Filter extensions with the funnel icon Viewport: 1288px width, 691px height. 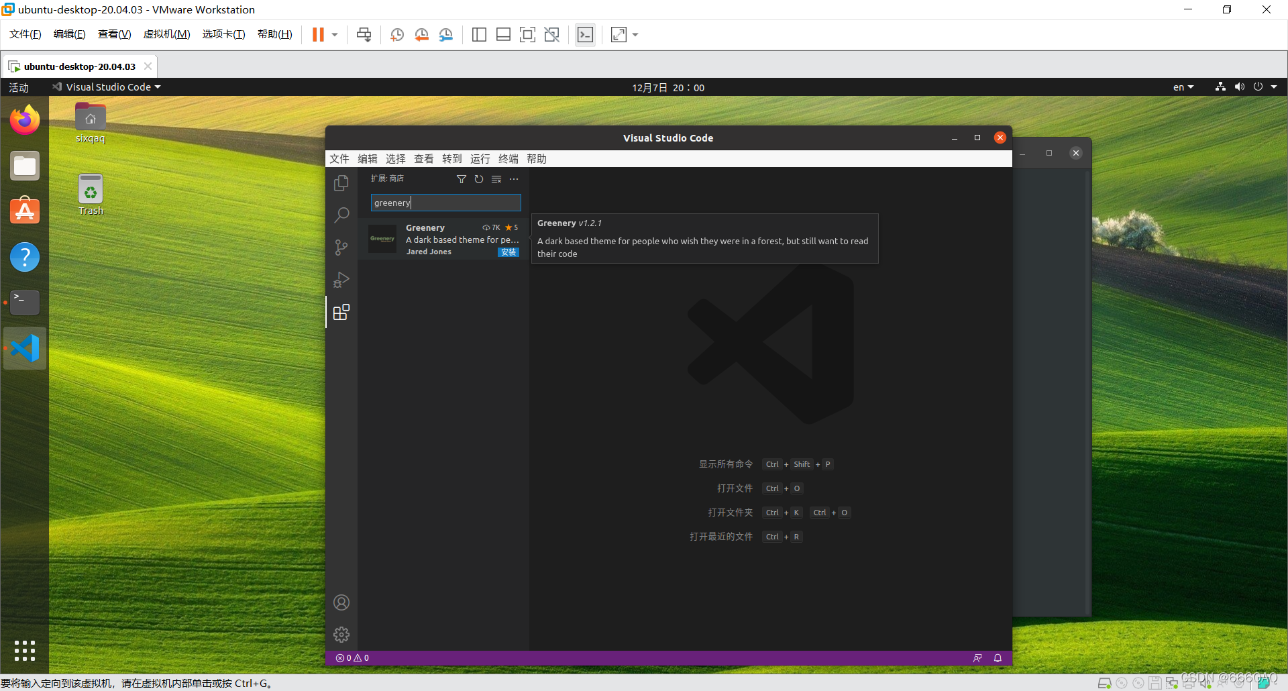462,179
